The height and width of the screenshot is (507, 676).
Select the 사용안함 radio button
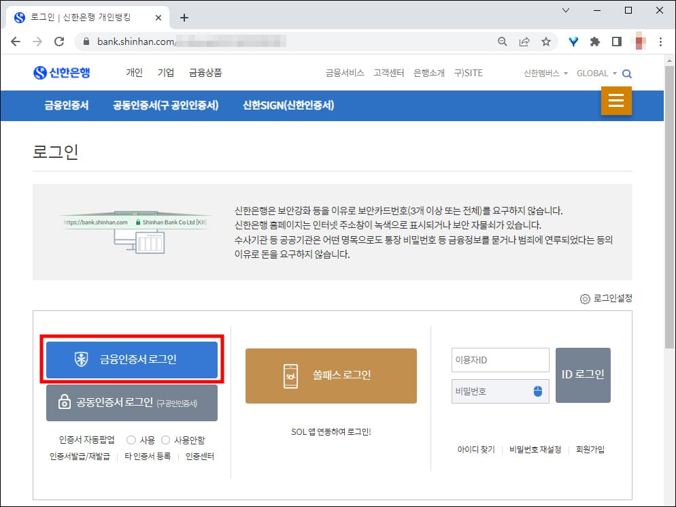pos(166,439)
